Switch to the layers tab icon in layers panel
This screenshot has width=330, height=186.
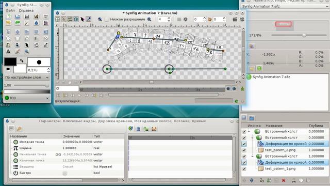pos(244,118)
